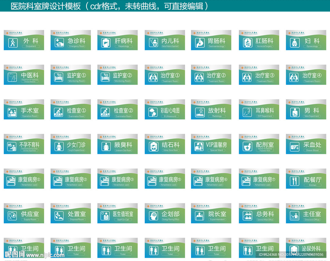Select the 放射科 Radiology sign
This screenshot has height=261, width=330.
coord(211,109)
